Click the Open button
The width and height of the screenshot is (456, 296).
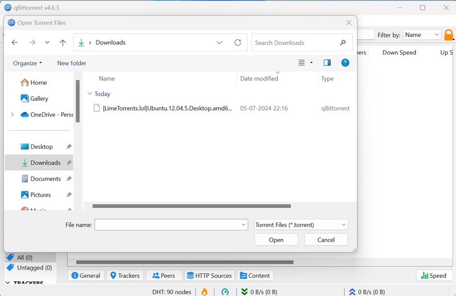[276, 240]
